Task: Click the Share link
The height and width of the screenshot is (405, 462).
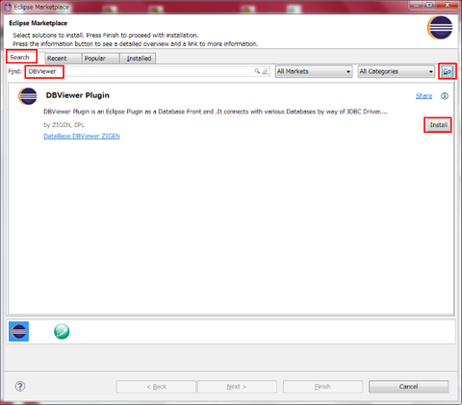Action: coord(423,96)
